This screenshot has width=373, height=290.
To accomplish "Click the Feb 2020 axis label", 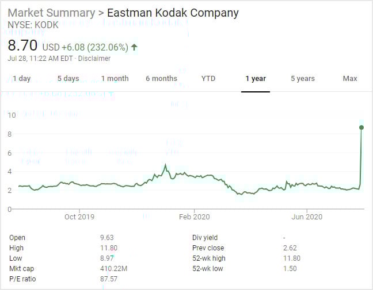I will 194,216.
